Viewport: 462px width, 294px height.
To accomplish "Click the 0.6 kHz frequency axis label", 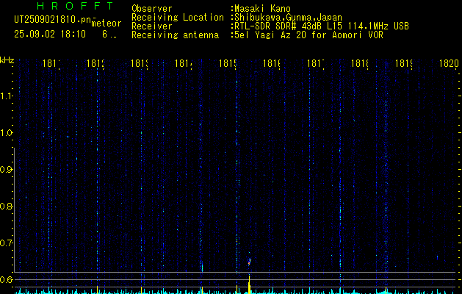I will click(6, 279).
